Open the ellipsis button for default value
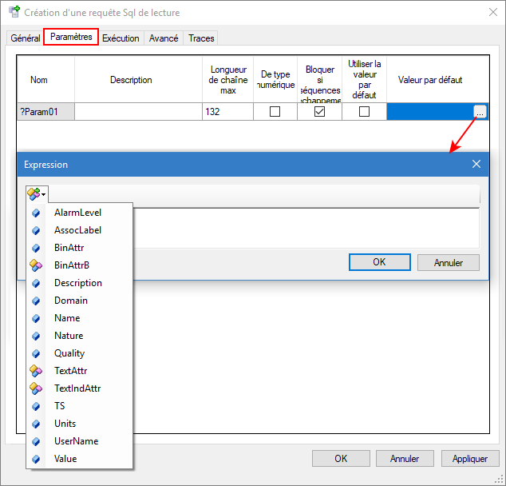Viewport: 506px width, 486px height. click(479, 113)
